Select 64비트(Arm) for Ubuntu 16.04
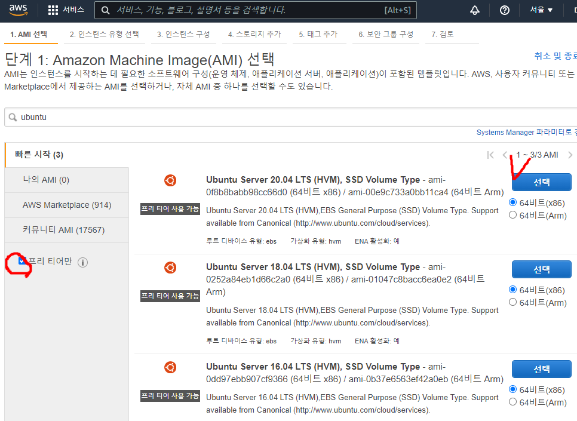 512,402
